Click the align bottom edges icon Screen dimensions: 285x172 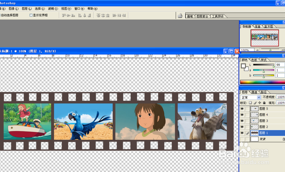pyautogui.click(x=73, y=15)
